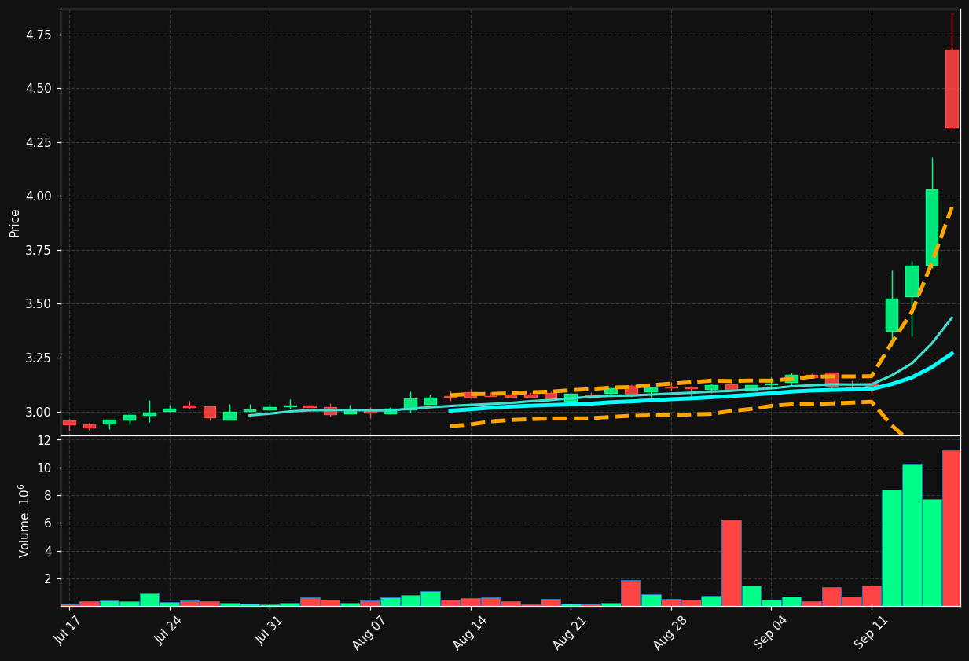Click the rotated Price axis title
This screenshot has height=661, width=969.
[x=14, y=222]
